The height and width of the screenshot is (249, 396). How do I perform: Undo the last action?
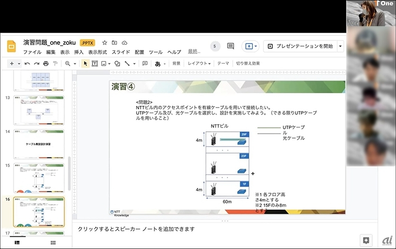(27, 63)
